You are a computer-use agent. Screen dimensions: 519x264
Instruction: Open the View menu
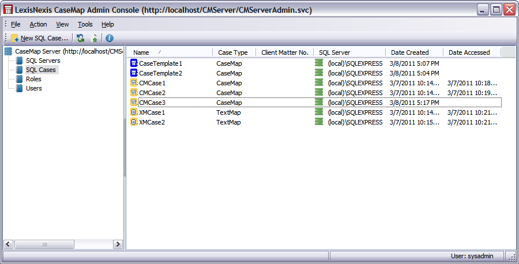(x=62, y=24)
